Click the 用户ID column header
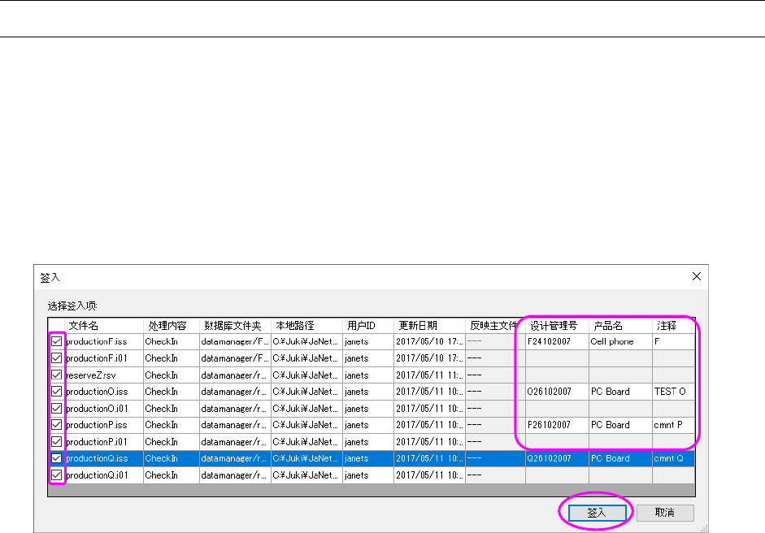This screenshot has width=765, height=533. [367, 325]
